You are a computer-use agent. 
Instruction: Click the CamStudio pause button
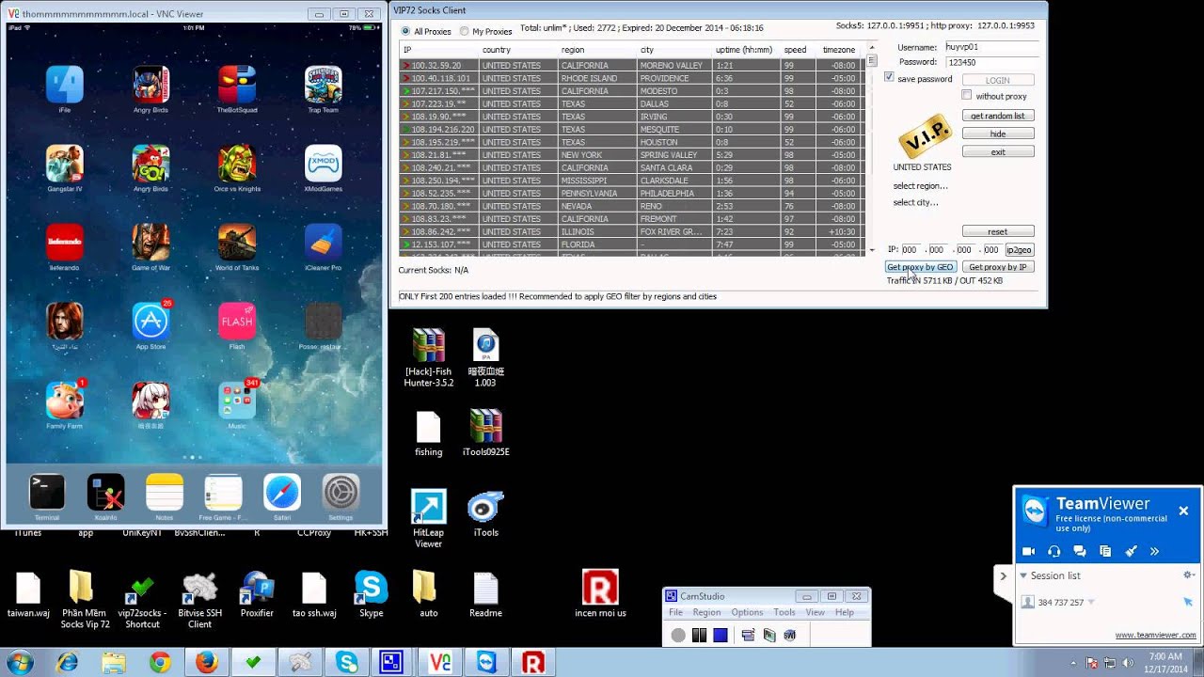pos(699,636)
